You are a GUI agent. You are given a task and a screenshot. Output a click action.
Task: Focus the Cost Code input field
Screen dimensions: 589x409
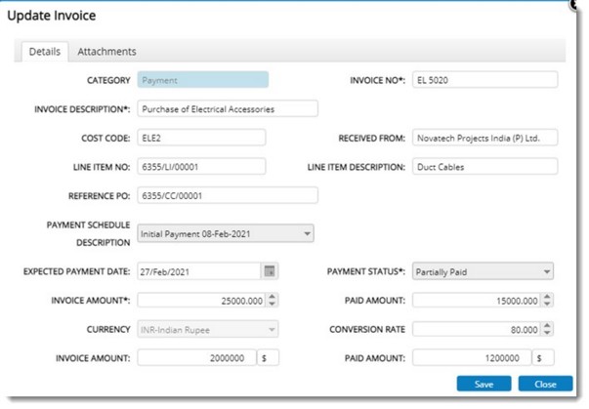coord(201,138)
